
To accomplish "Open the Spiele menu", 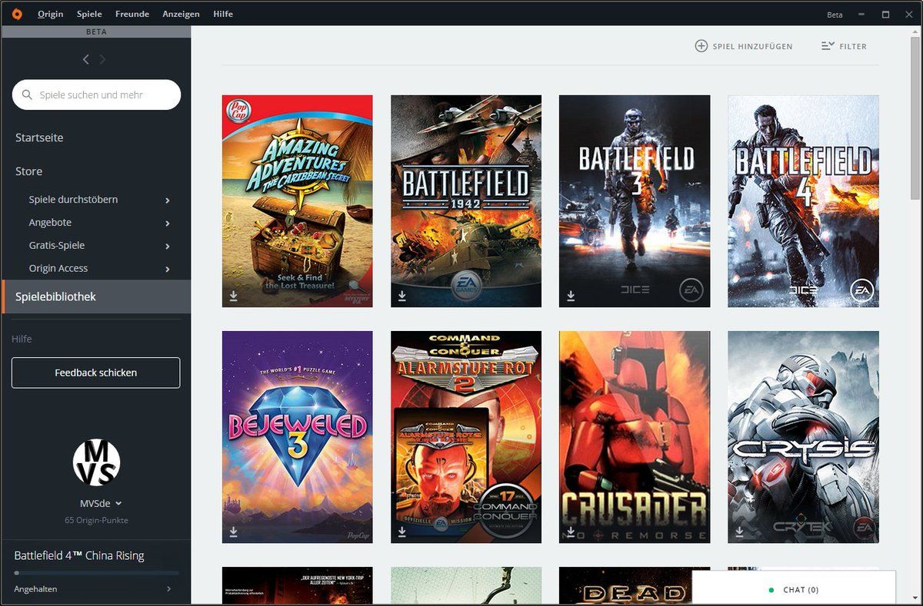I will (89, 14).
